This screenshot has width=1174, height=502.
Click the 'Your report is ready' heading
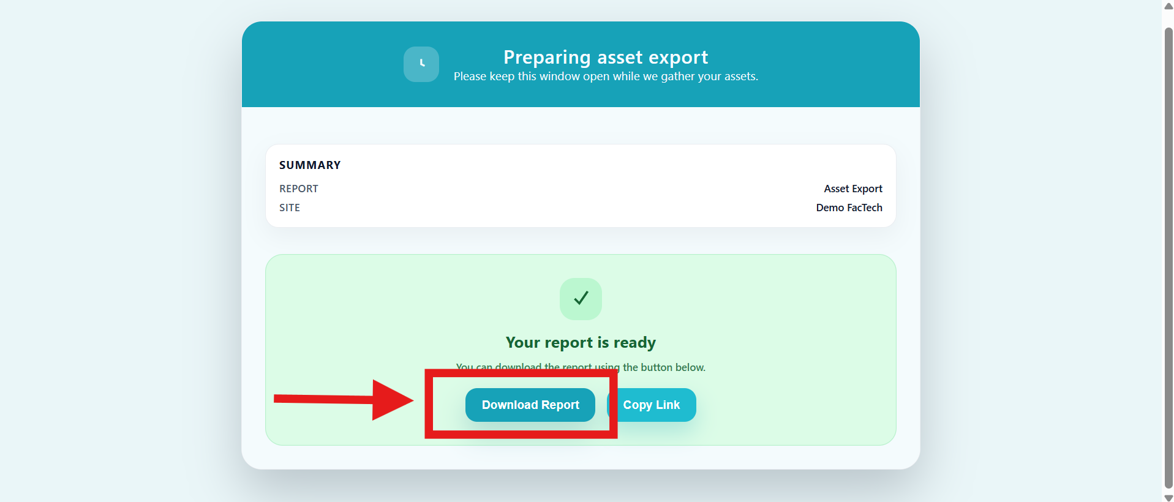coord(581,342)
